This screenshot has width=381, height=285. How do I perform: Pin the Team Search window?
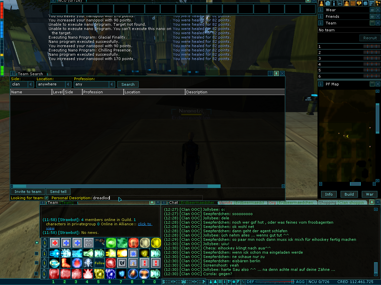(x=276, y=74)
